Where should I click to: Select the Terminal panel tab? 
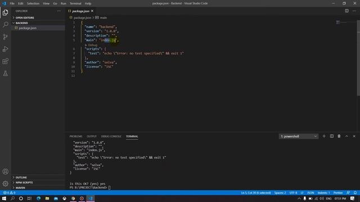tap(132, 136)
